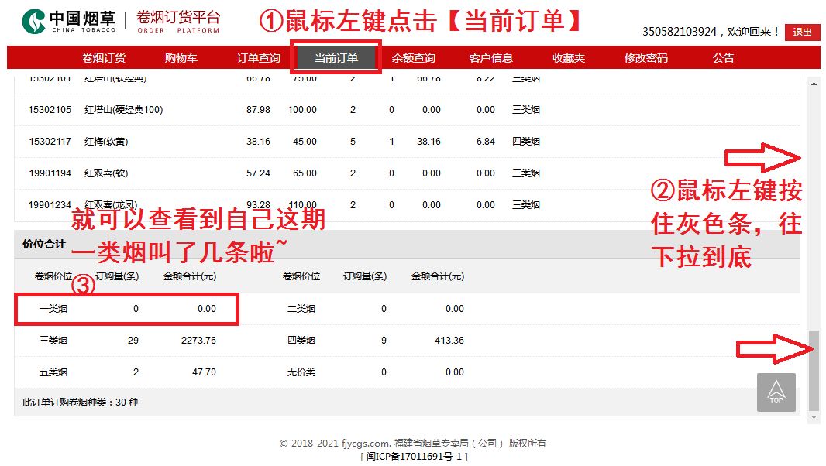The width and height of the screenshot is (826, 466).
Task: Open the 购物车 tab
Action: (181, 58)
